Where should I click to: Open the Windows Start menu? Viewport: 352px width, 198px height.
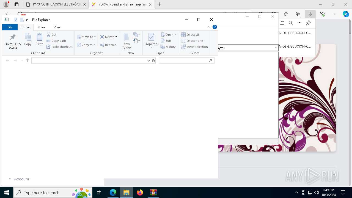[7, 193]
